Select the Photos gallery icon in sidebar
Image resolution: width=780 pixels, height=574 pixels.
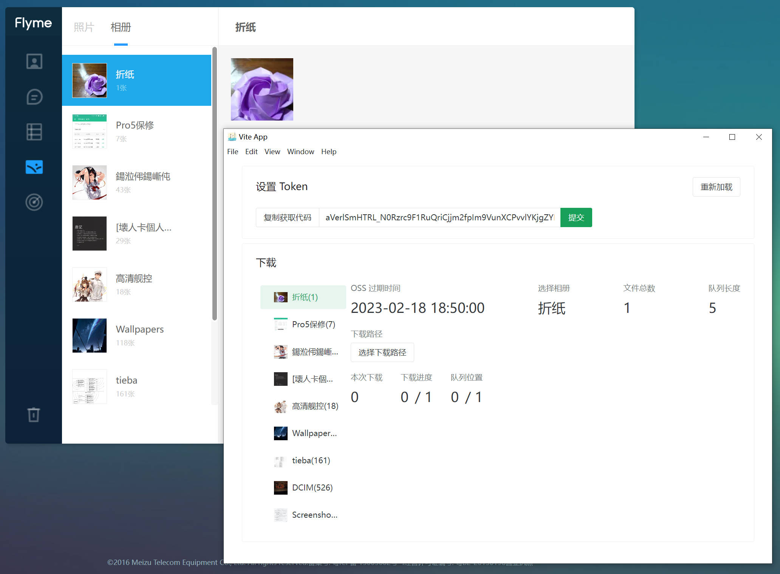34,167
